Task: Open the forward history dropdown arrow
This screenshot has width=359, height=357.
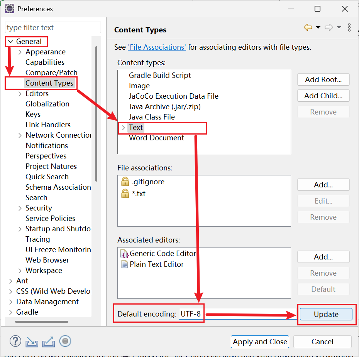Action: pos(339,27)
